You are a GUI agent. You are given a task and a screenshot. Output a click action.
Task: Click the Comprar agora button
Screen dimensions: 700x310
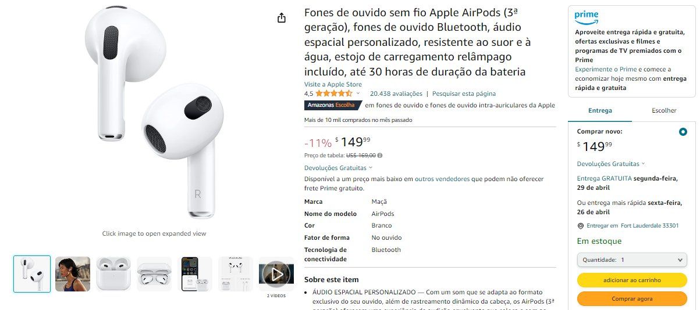click(632, 298)
